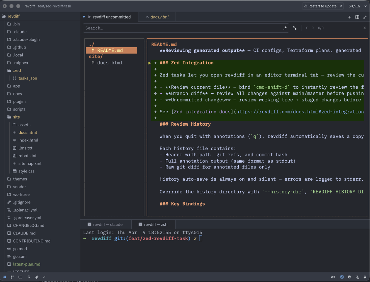Open the project search icon in status bar

[29, 277]
